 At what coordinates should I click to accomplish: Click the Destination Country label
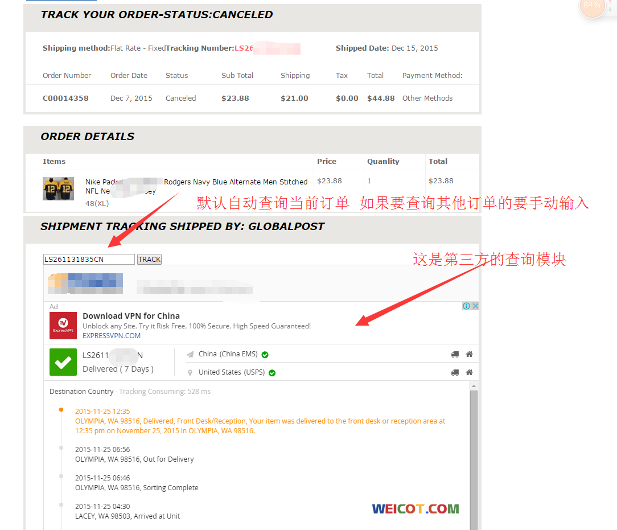(x=81, y=392)
